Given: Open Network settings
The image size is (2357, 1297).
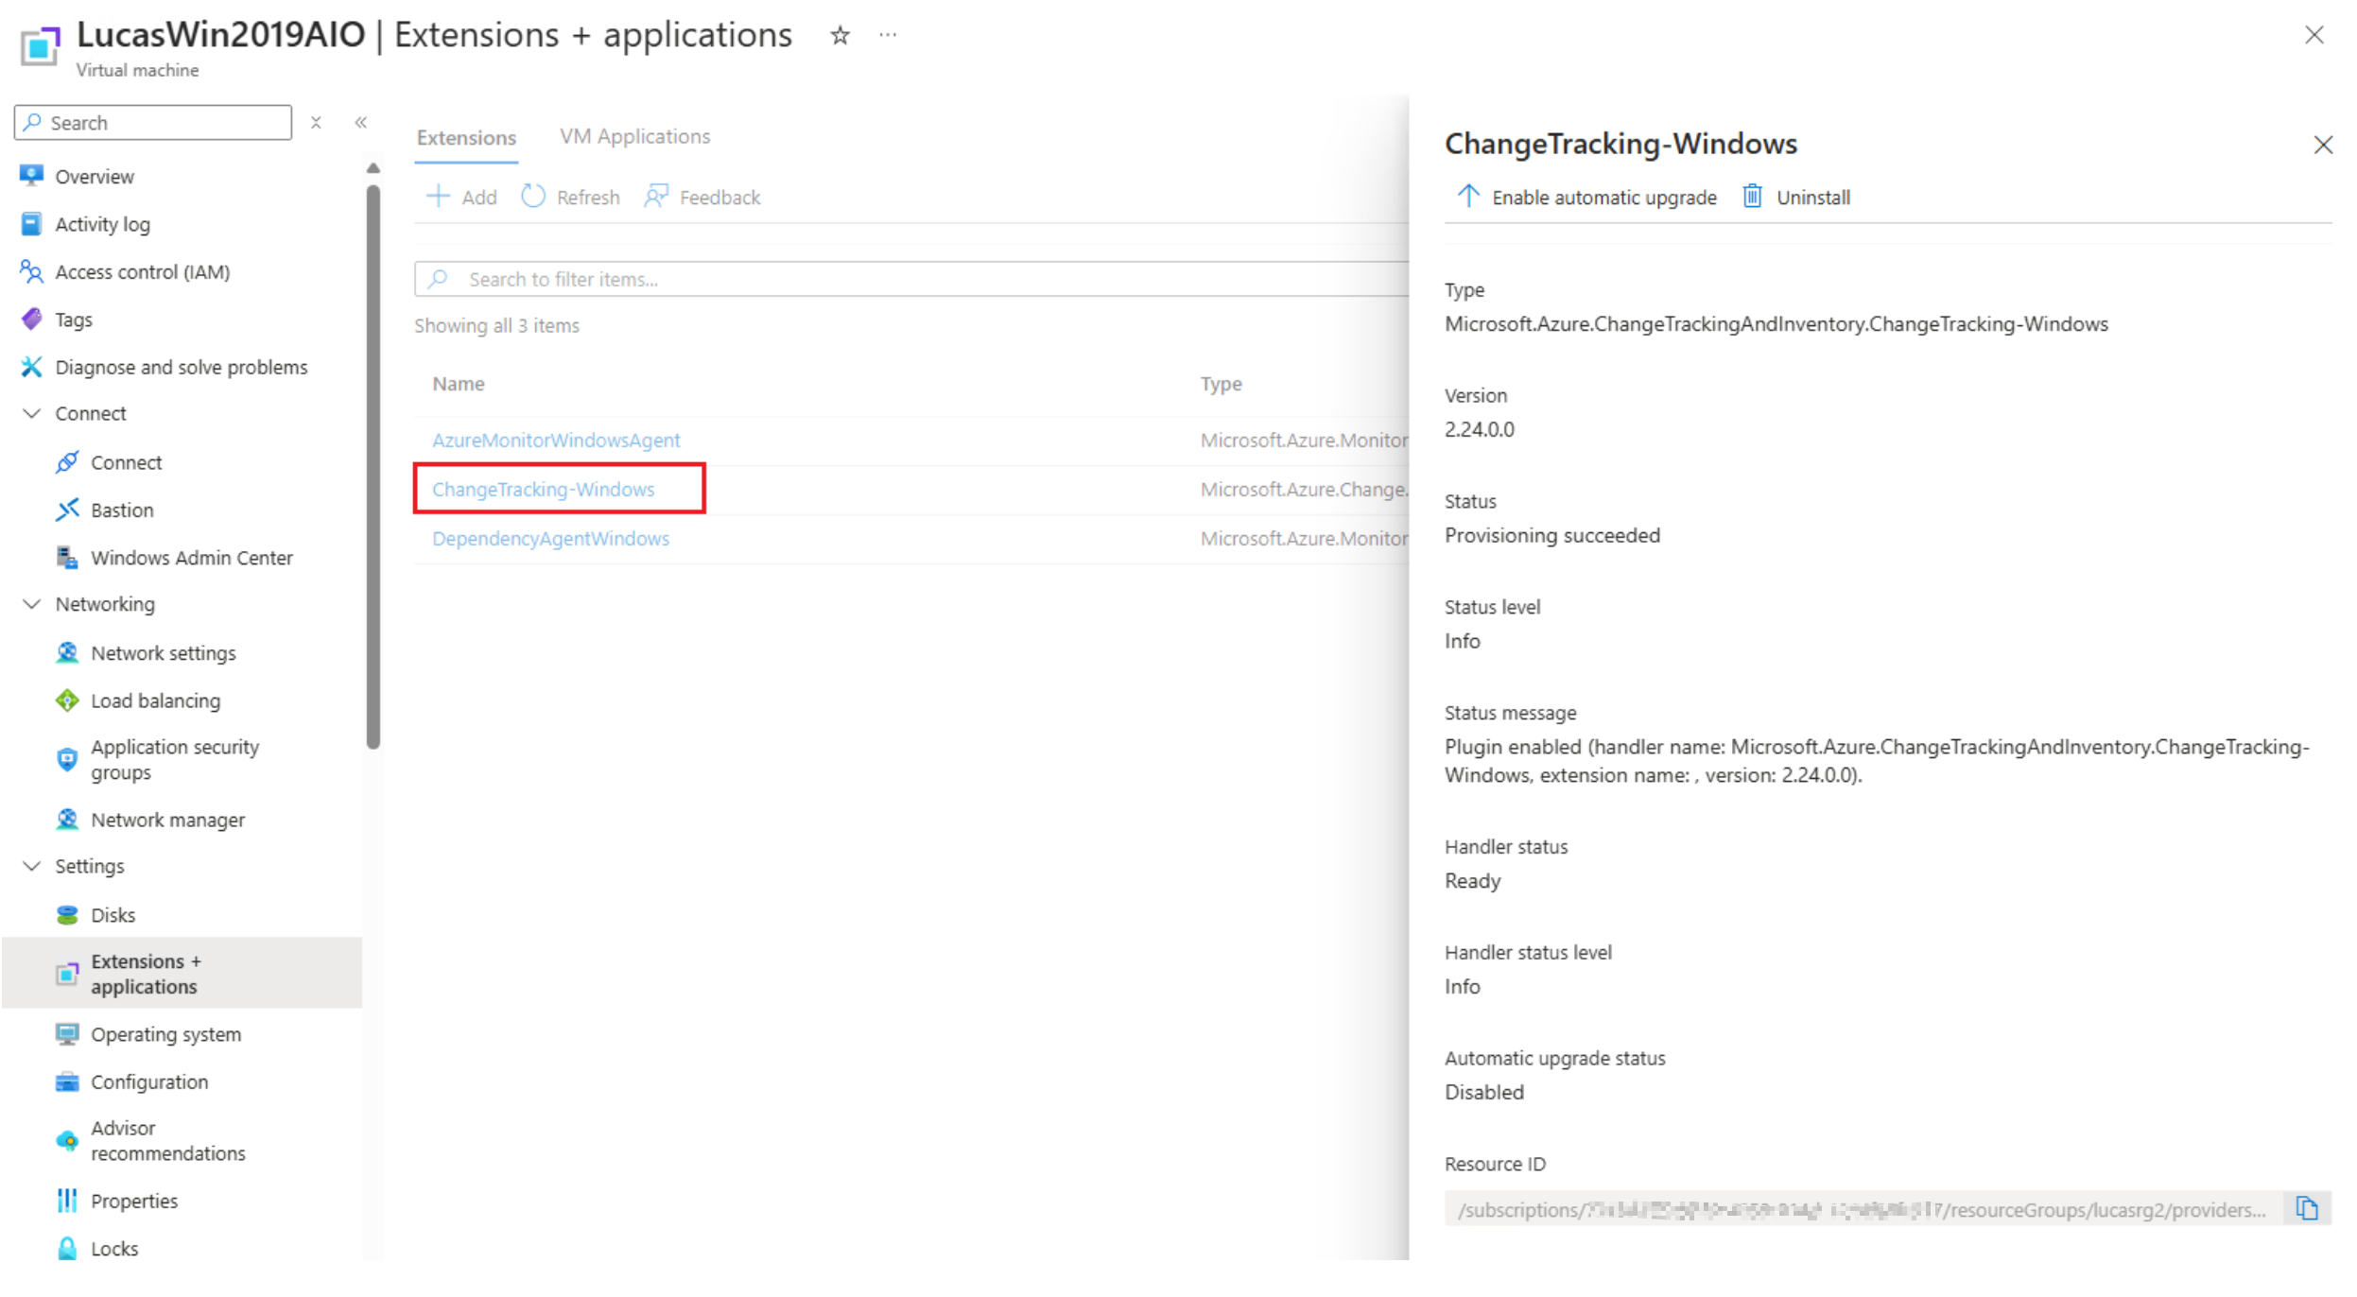Looking at the screenshot, I should click(163, 653).
